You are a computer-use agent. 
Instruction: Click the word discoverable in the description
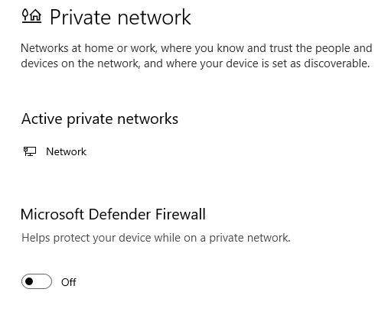point(337,63)
